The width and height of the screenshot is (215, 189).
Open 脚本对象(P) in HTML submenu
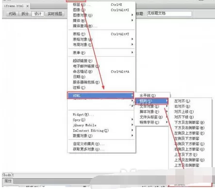[x=152, y=112]
